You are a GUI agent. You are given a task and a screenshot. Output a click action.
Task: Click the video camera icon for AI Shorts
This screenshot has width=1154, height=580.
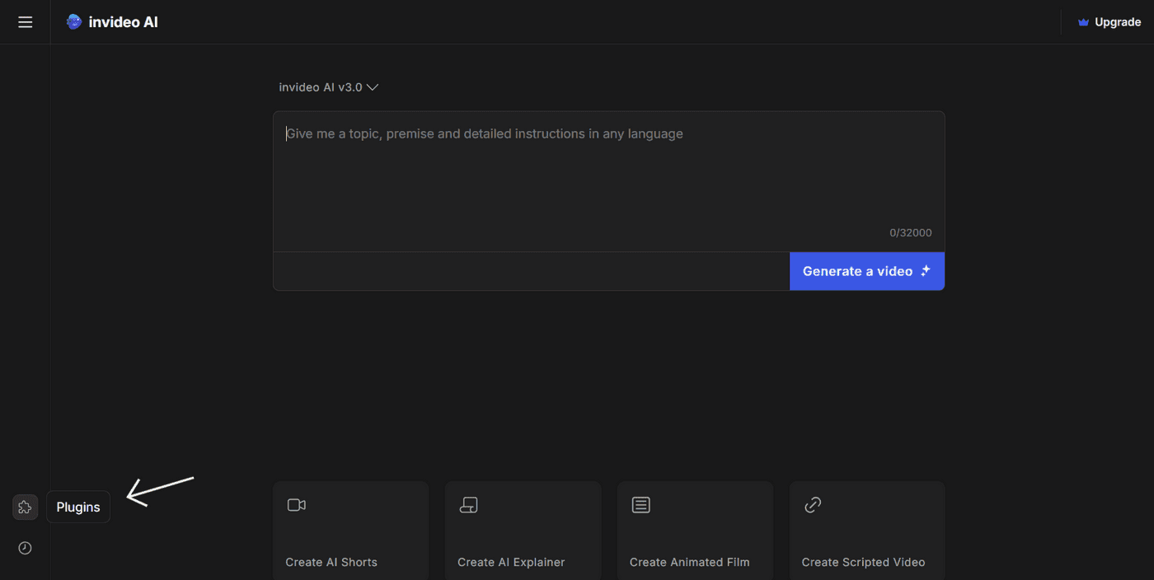tap(297, 505)
